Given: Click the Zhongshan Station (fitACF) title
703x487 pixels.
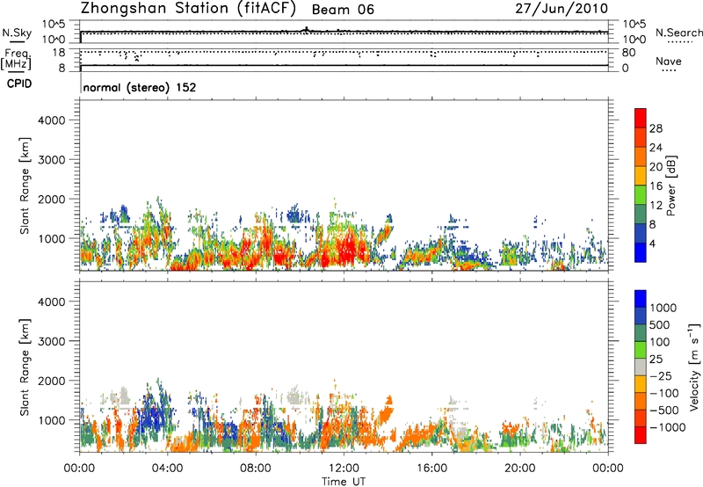Looking at the screenshot, I should tap(188, 9).
